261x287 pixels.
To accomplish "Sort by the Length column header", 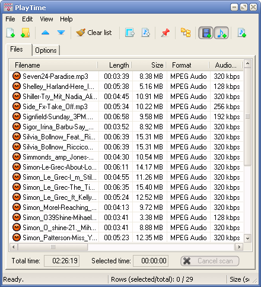I will coord(114,65).
